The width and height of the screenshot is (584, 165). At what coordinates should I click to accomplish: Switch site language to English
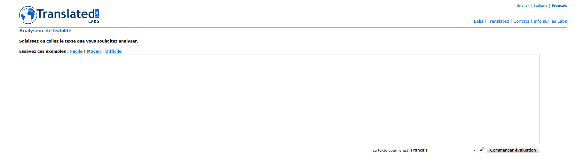[523, 6]
